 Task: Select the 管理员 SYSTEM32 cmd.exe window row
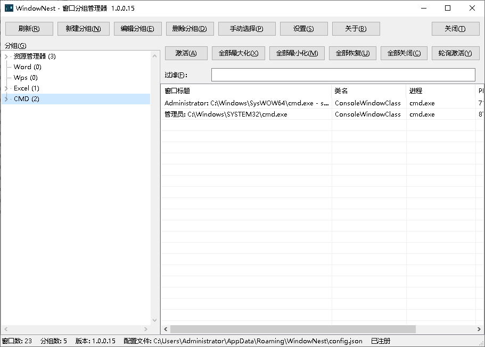pos(322,114)
